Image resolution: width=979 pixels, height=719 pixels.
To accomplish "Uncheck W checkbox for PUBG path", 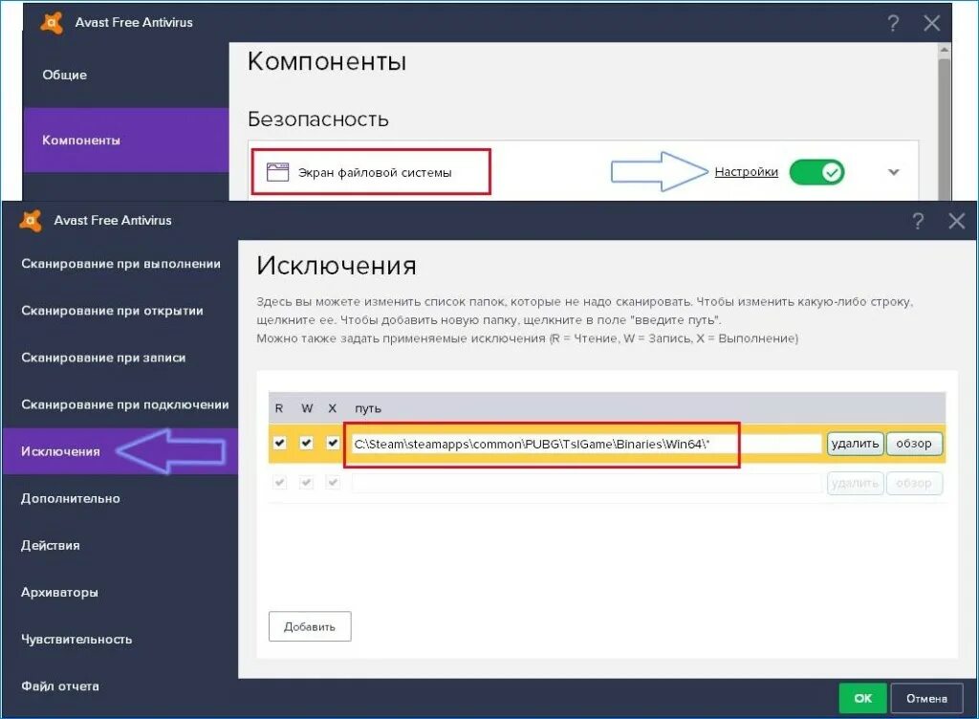I will (x=306, y=443).
